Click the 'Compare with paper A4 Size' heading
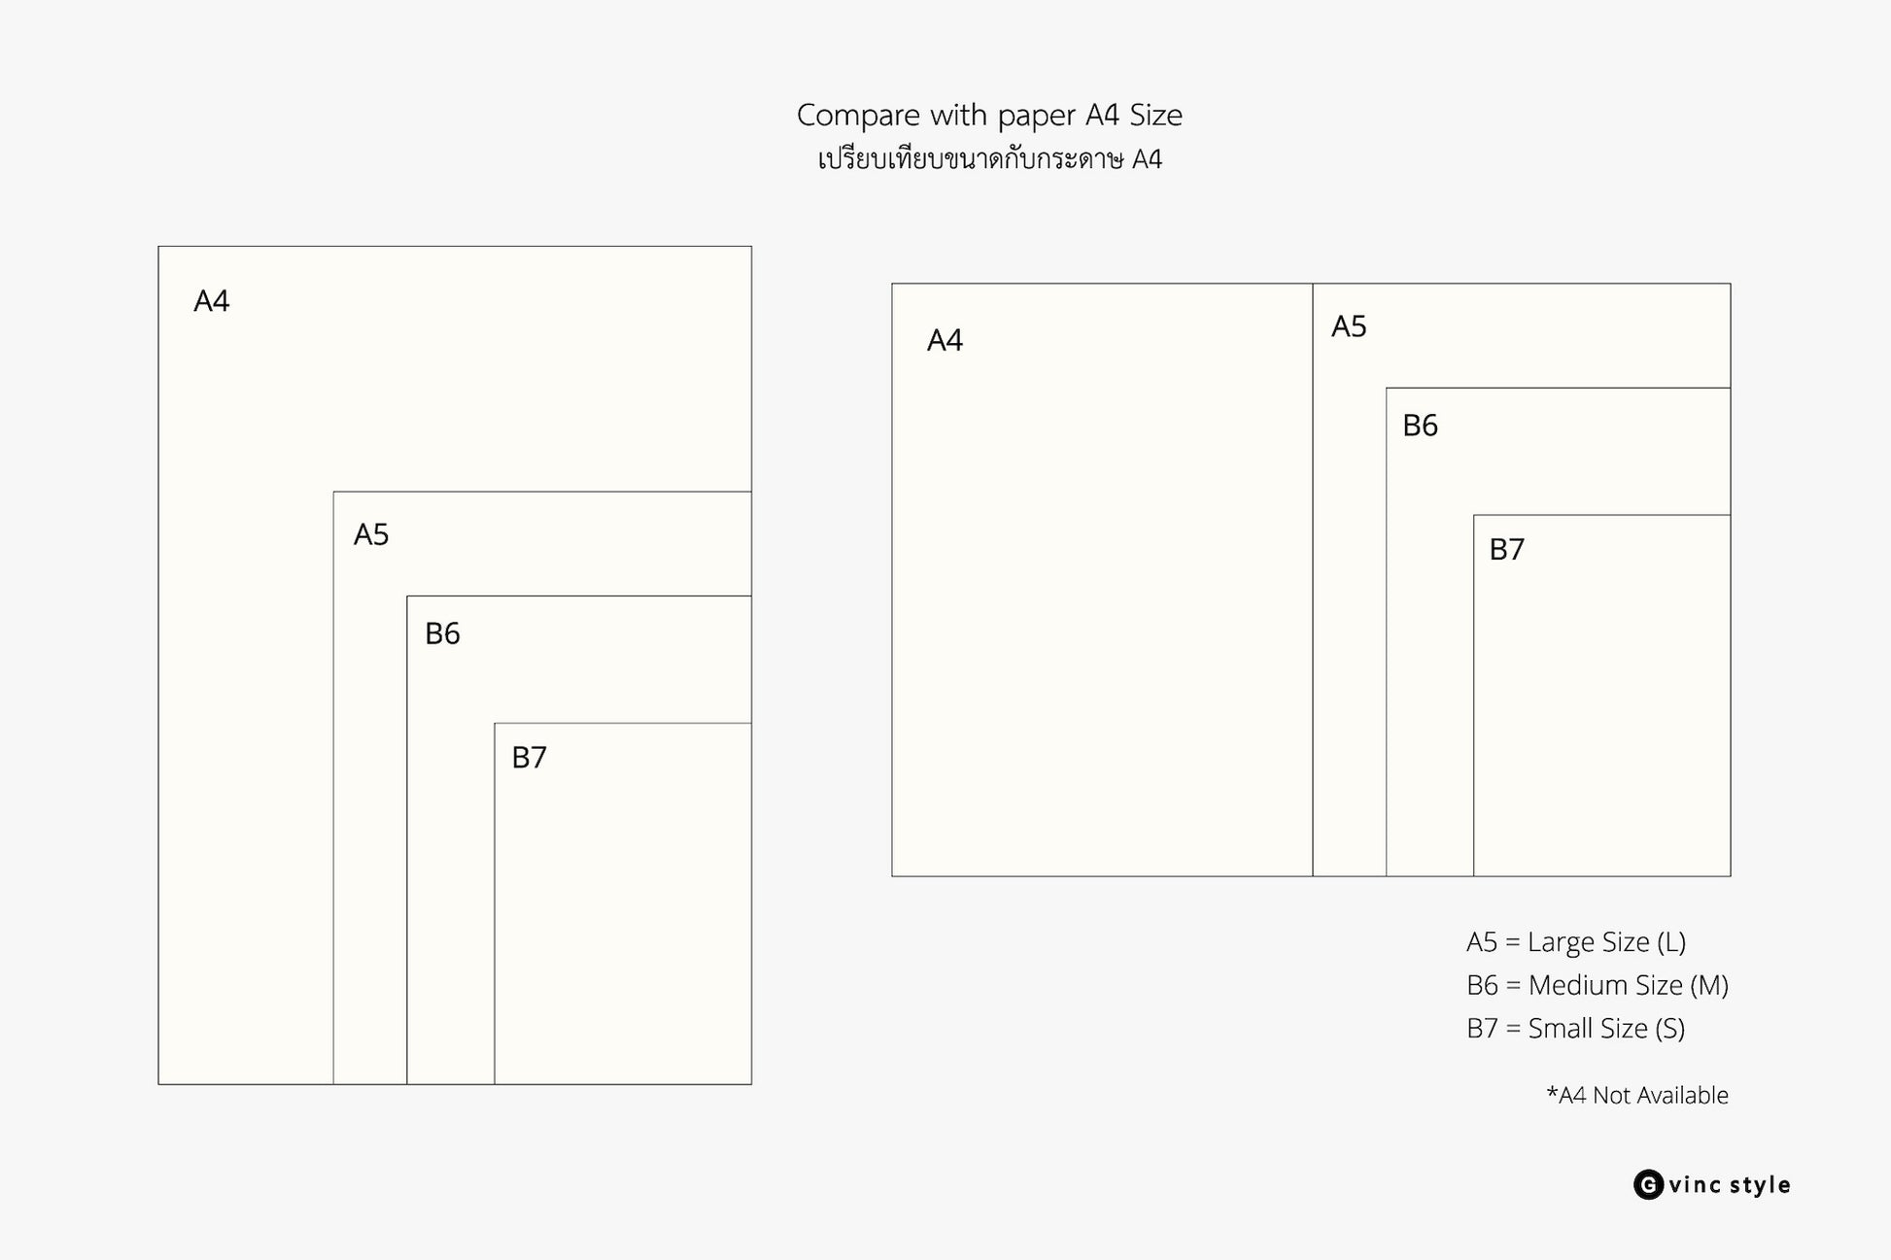The height and width of the screenshot is (1260, 1891). click(989, 115)
